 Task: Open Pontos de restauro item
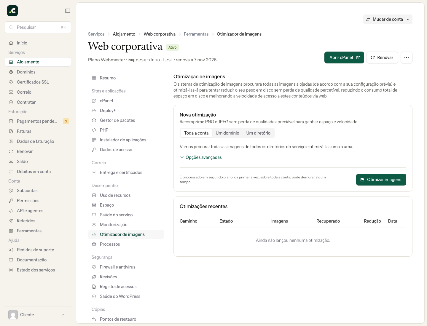pos(126,319)
